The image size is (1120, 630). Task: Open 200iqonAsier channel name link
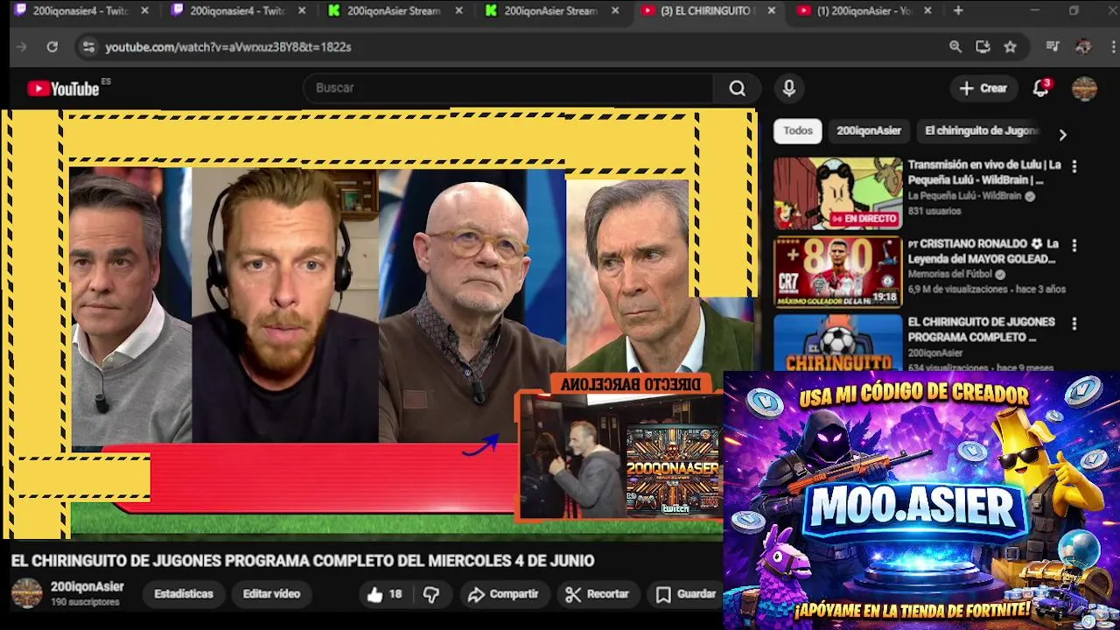(87, 587)
